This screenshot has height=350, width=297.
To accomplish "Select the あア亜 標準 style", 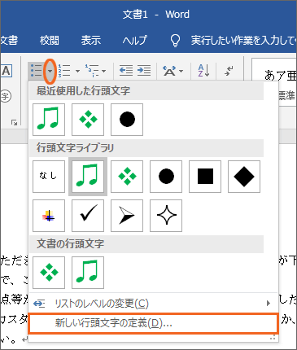I will (x=274, y=81).
